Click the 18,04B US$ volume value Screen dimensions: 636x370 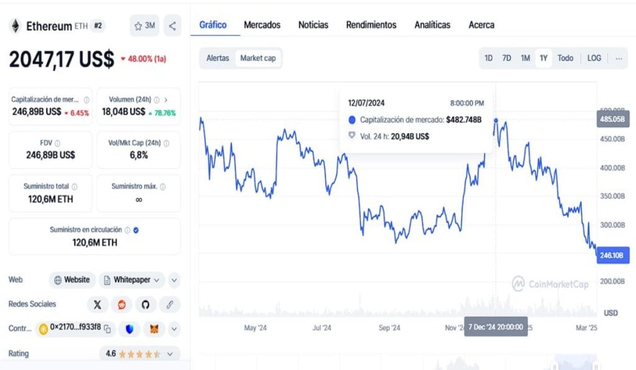point(124,112)
